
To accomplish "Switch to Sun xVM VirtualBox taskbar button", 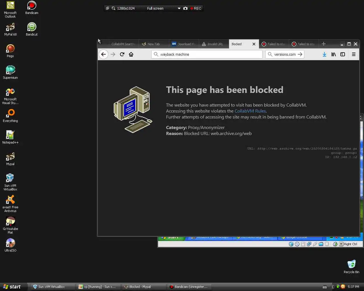I will [x=53, y=287].
